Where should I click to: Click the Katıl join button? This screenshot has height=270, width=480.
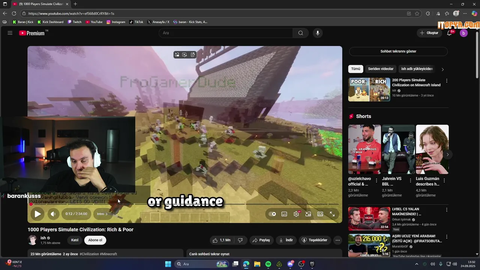point(75,240)
